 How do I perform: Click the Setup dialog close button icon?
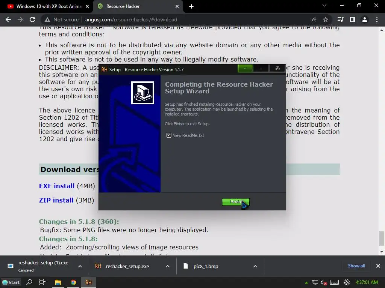coord(277,69)
